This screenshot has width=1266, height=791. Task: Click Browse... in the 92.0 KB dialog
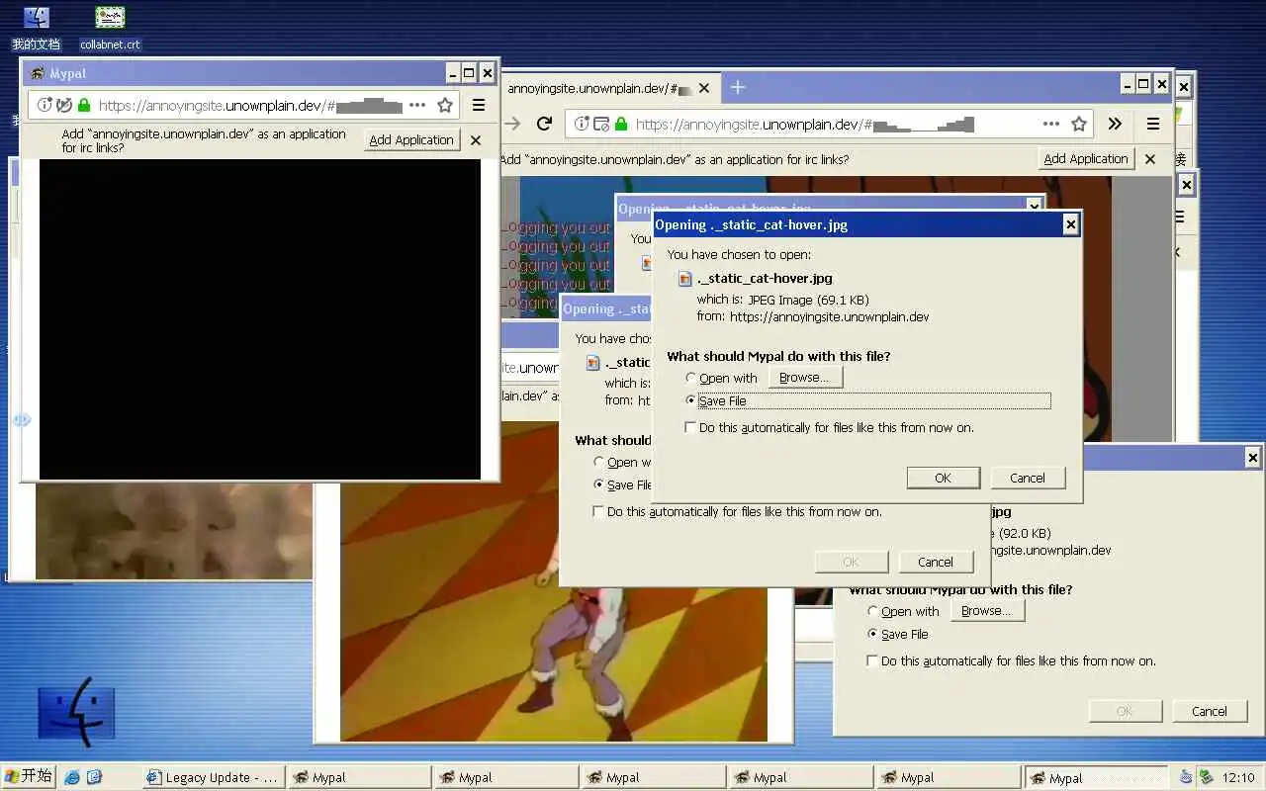click(987, 611)
